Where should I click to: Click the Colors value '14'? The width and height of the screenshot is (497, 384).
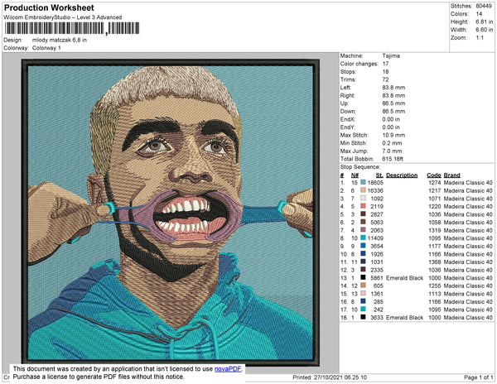click(479, 14)
